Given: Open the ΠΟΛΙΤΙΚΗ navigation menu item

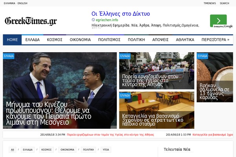Looking at the screenshot, I should coord(136,40).
